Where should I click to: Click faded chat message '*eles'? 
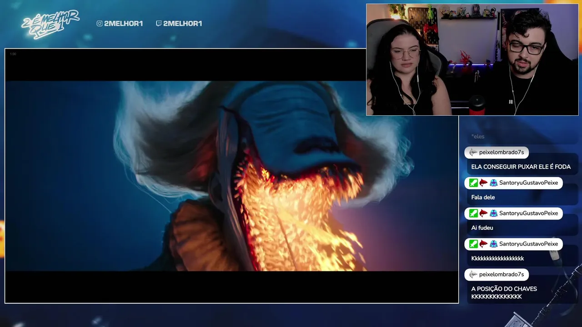pos(478,136)
